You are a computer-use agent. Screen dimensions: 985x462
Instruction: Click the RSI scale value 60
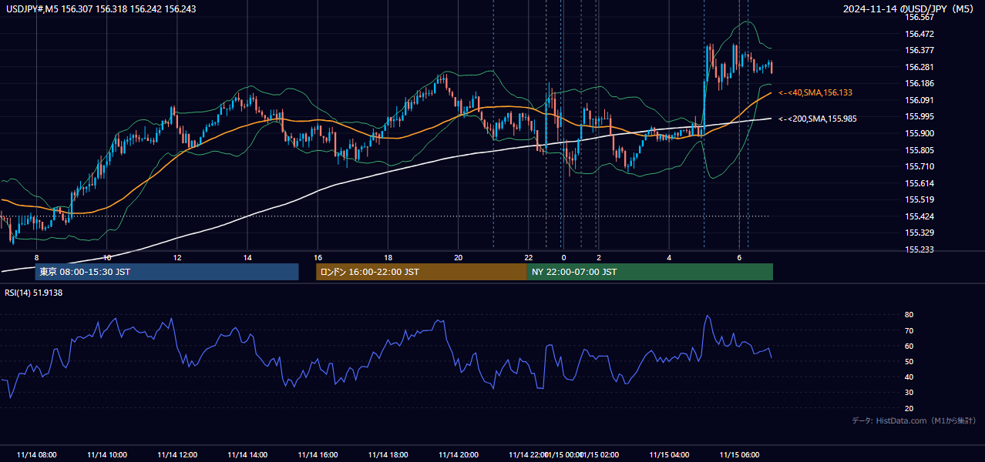coord(909,346)
